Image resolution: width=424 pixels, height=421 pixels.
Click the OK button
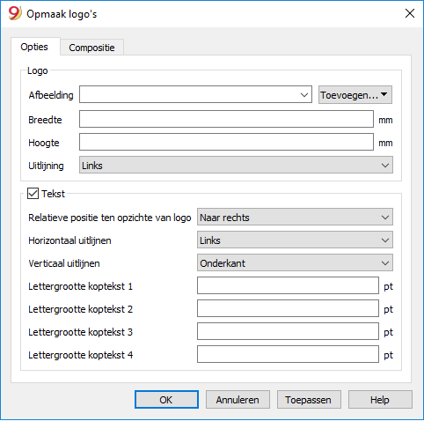click(x=166, y=400)
